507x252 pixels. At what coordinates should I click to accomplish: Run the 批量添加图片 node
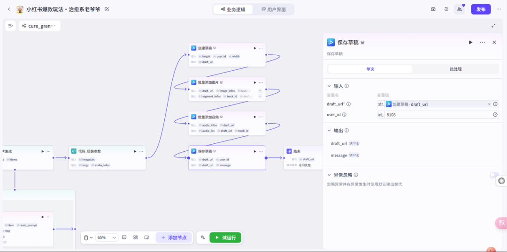[x=255, y=82]
